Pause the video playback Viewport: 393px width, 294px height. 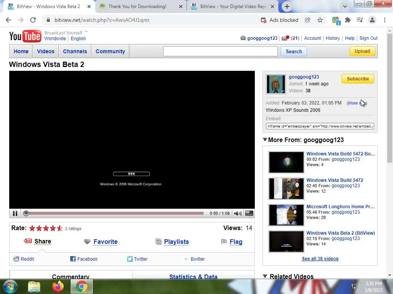pyautogui.click(x=15, y=213)
